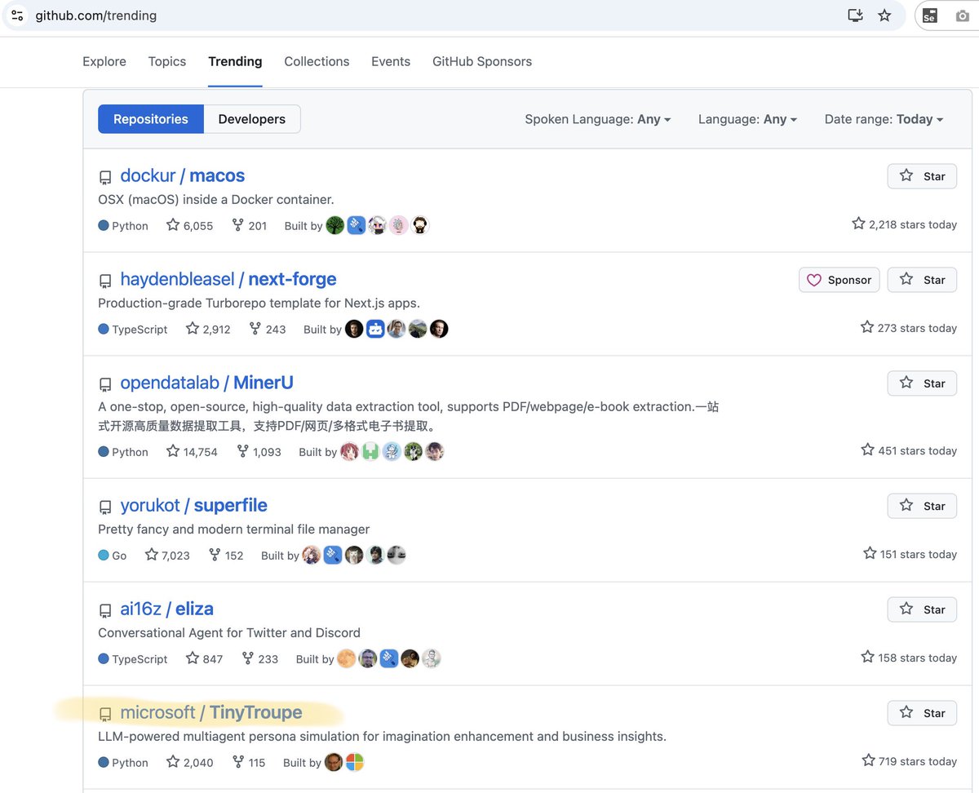This screenshot has width=979, height=793.
Task: Open the Collections tab
Action: coord(317,61)
